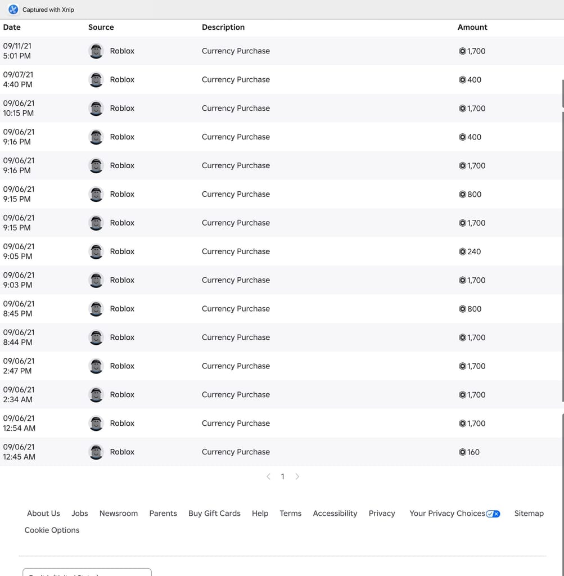Open the Terms link

(291, 513)
